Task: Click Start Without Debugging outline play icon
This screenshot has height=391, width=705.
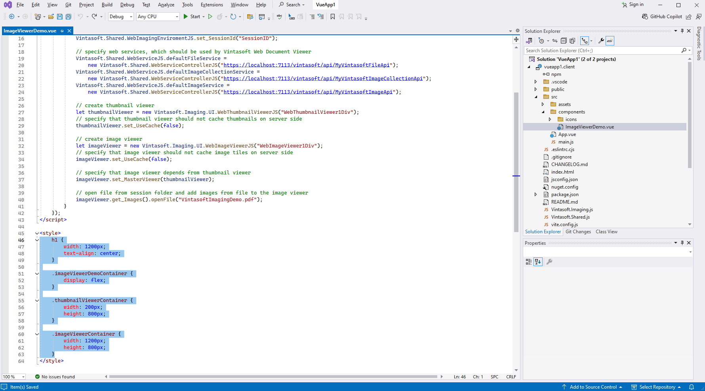Action: point(210,17)
